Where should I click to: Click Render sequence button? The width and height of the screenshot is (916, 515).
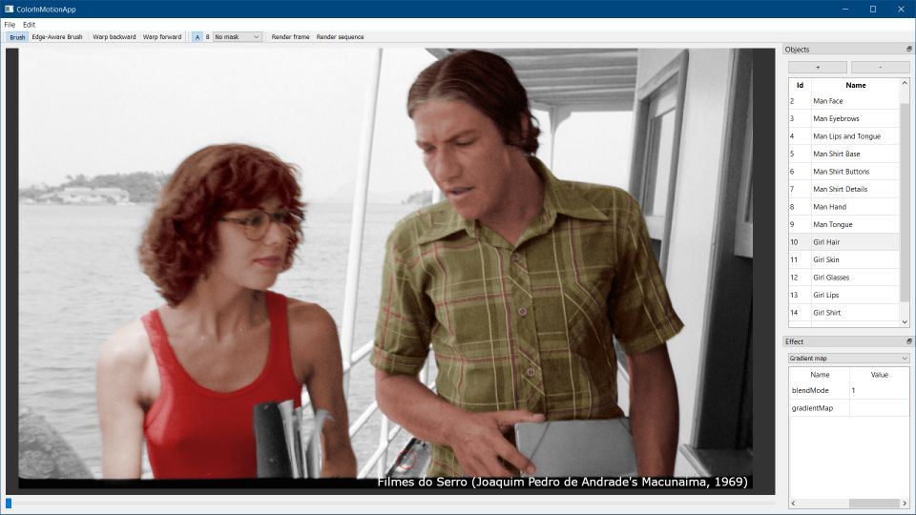340,37
